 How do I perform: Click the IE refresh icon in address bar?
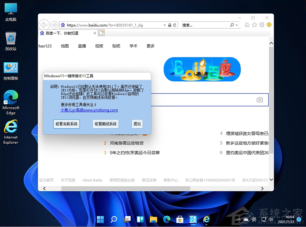point(175,25)
